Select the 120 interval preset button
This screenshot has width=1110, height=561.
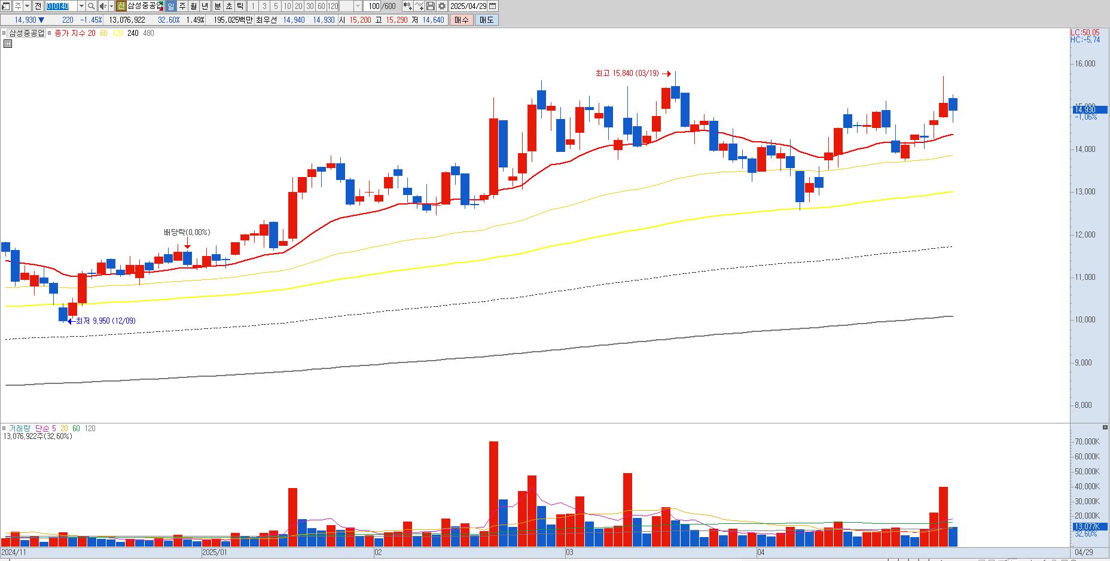click(x=333, y=6)
